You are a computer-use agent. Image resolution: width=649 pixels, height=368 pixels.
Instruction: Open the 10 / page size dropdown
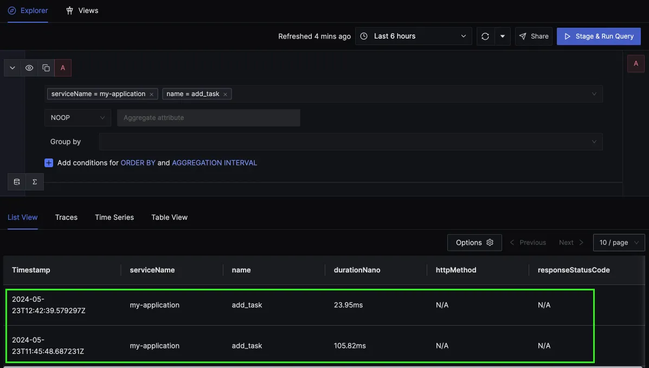coord(619,243)
